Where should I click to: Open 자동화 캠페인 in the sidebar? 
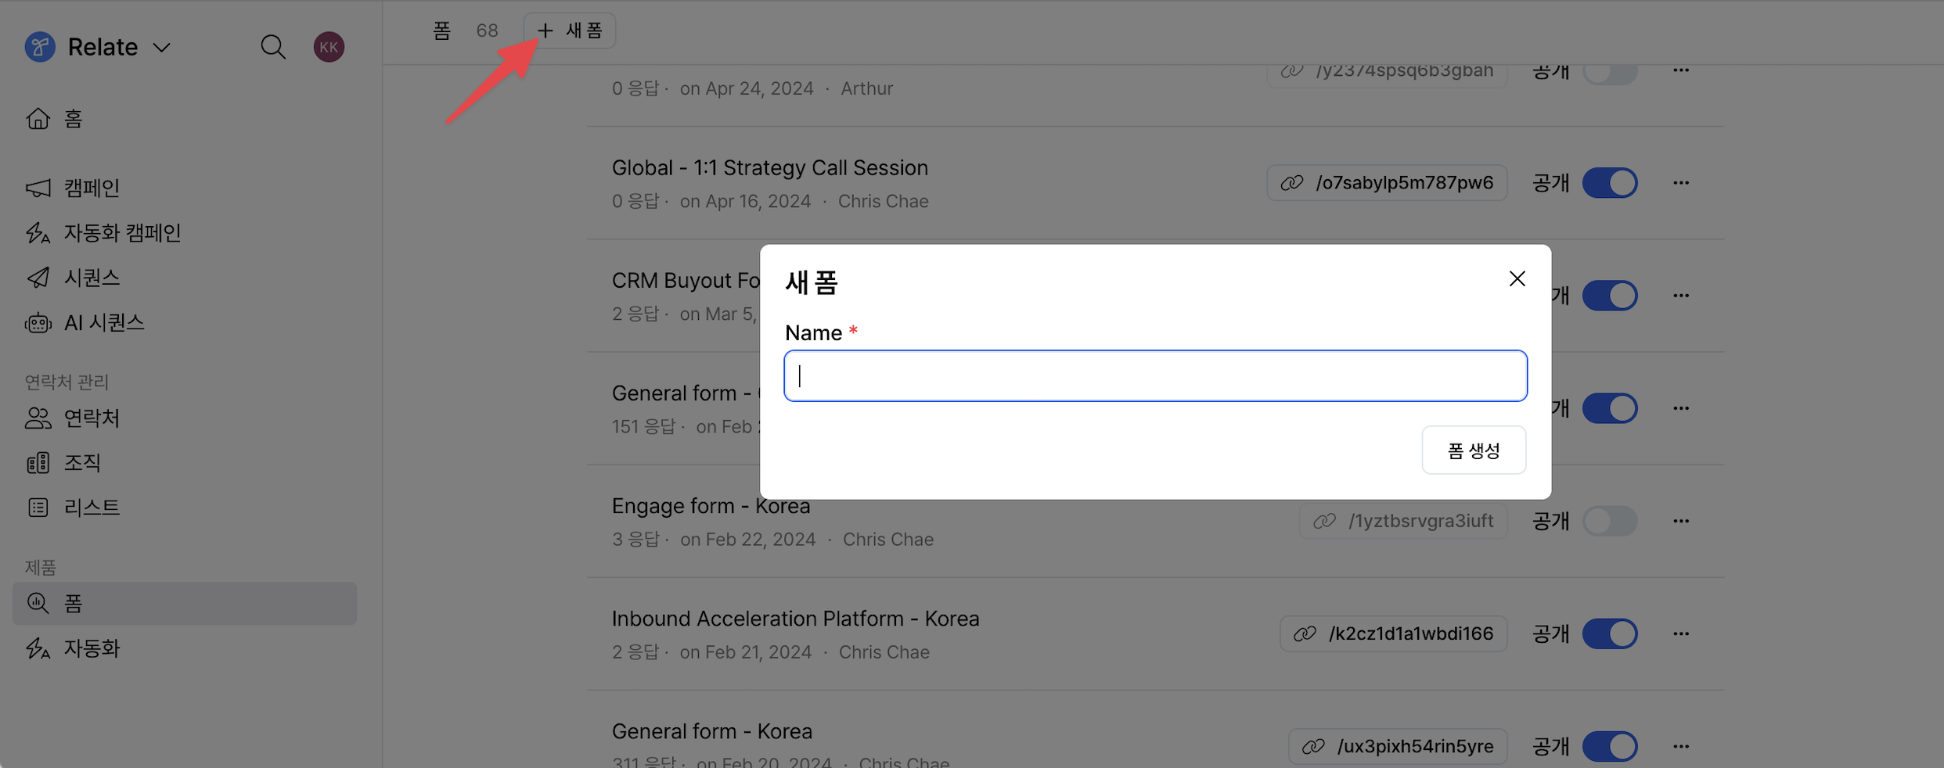coord(185,232)
